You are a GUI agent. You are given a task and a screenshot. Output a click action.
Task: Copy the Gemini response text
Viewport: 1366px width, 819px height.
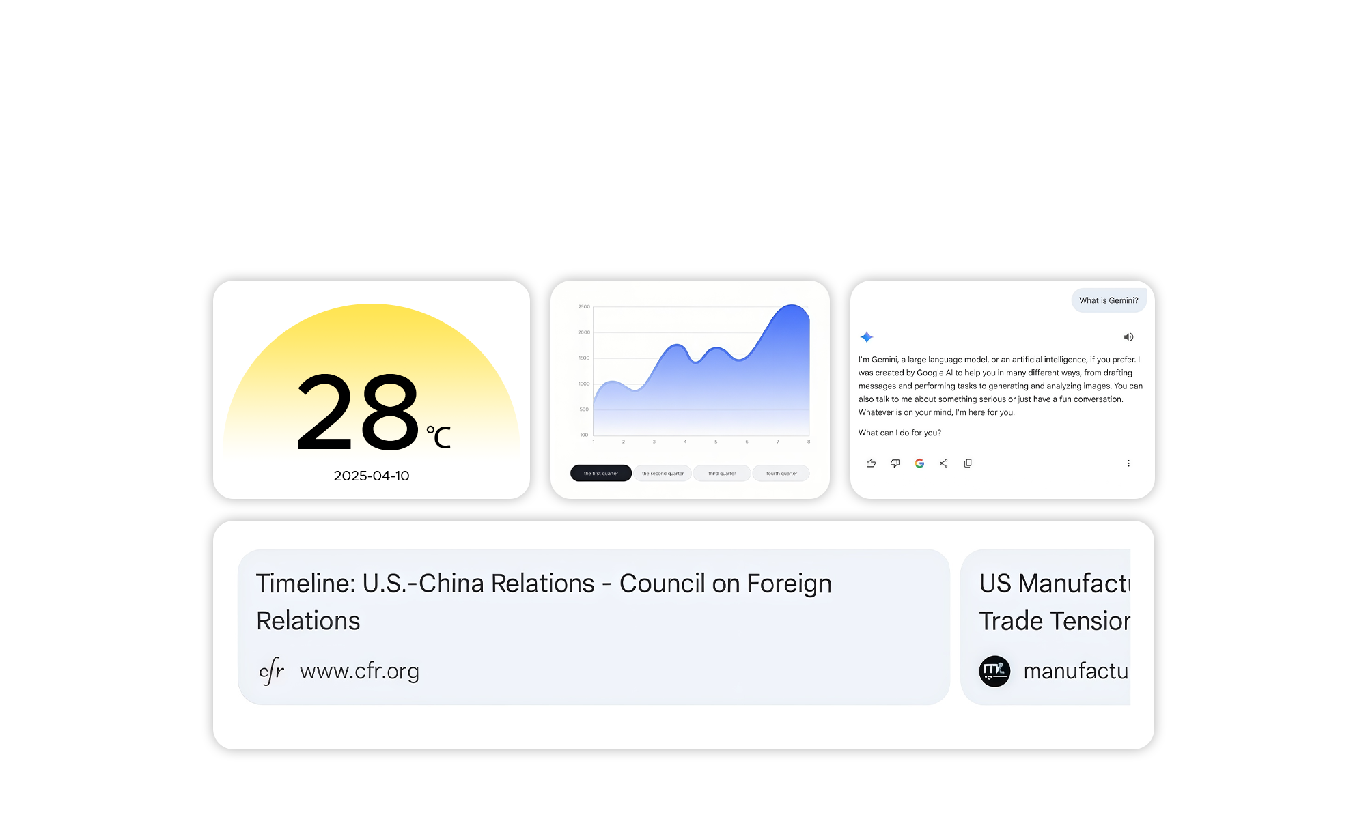pyautogui.click(x=968, y=463)
